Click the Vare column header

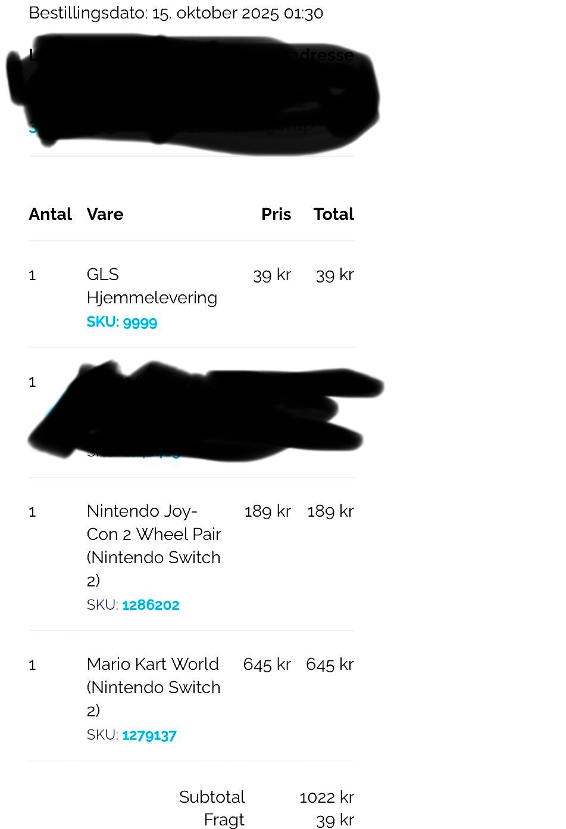tap(105, 214)
